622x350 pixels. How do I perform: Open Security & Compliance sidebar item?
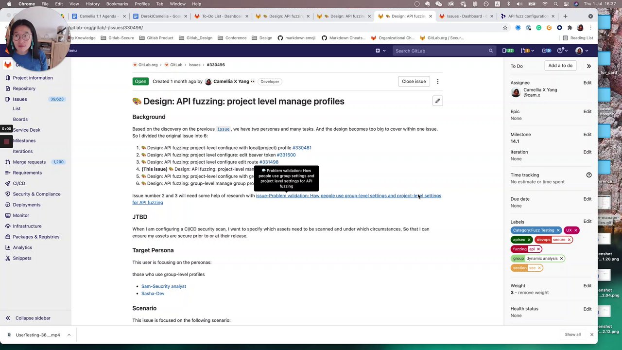click(36, 194)
